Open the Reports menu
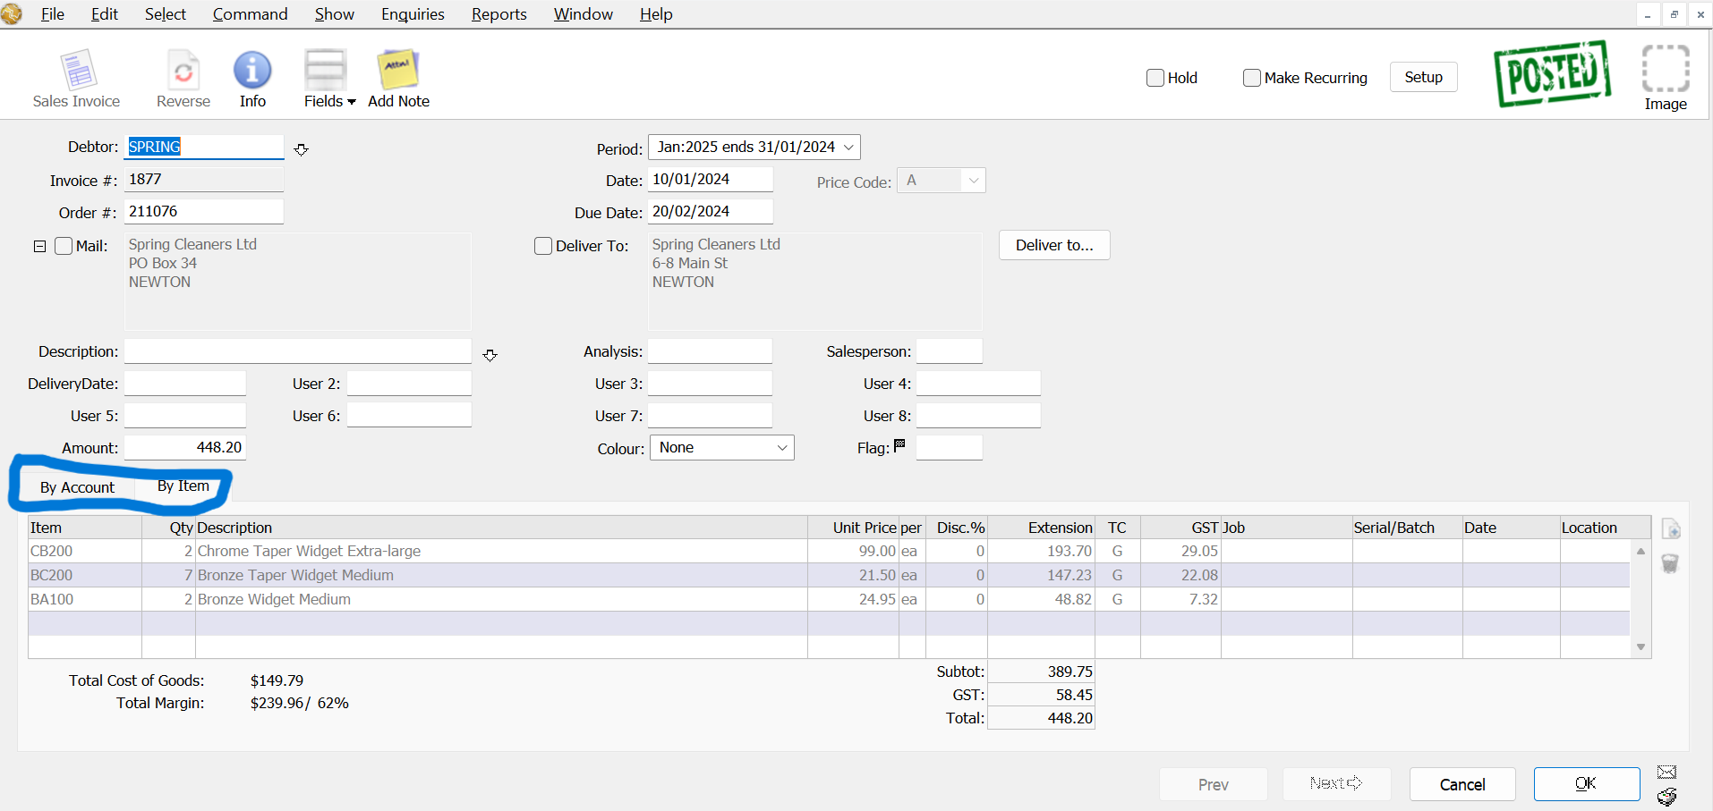 (x=499, y=14)
